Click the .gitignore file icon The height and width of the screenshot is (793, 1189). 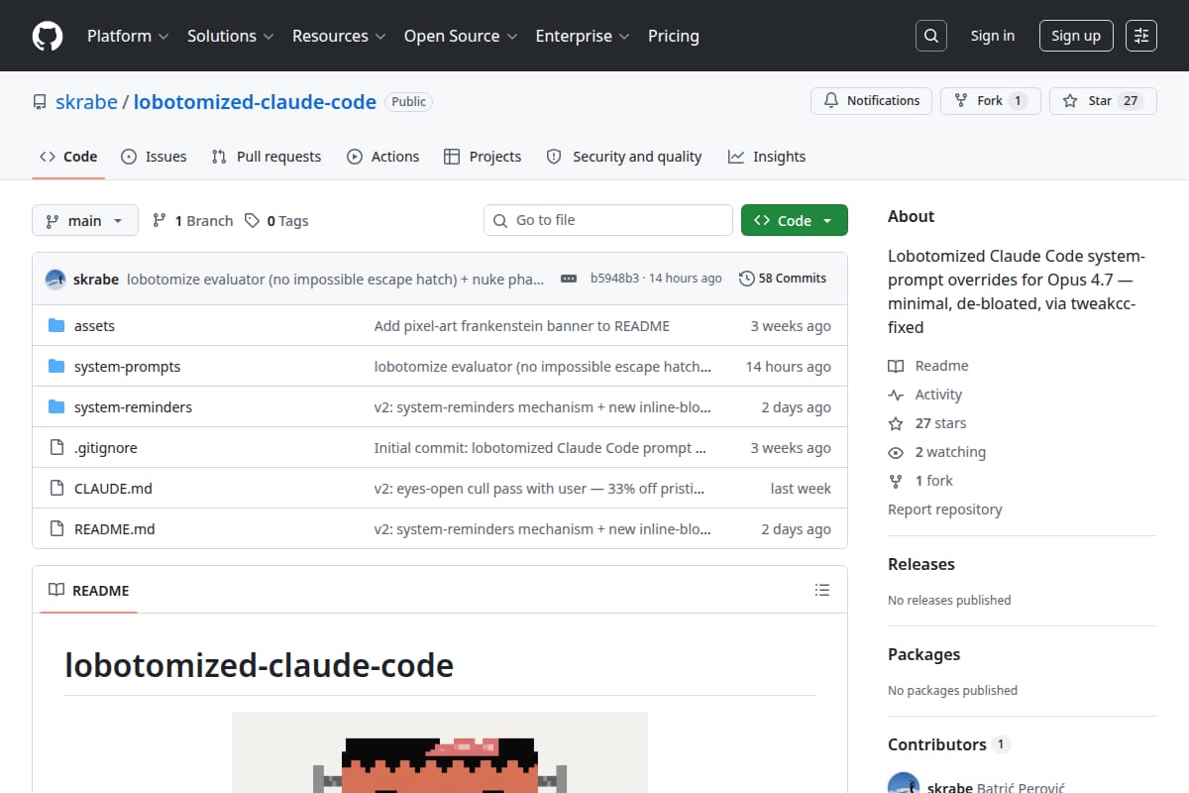click(x=56, y=448)
